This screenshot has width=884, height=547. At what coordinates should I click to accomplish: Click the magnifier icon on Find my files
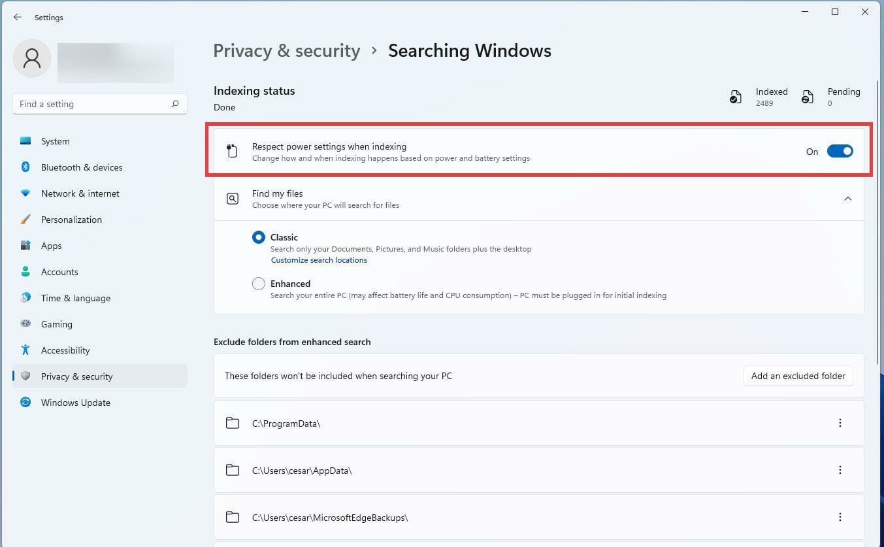(x=233, y=198)
